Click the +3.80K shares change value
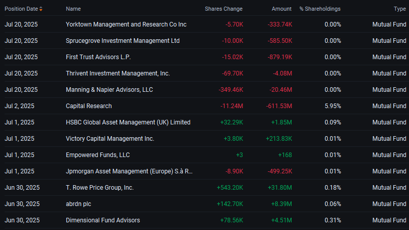The width and height of the screenshot is (409, 230). click(x=233, y=139)
